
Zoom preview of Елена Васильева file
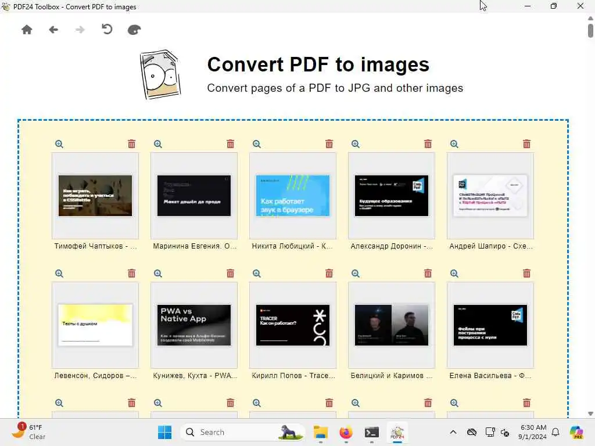pyautogui.click(x=454, y=274)
